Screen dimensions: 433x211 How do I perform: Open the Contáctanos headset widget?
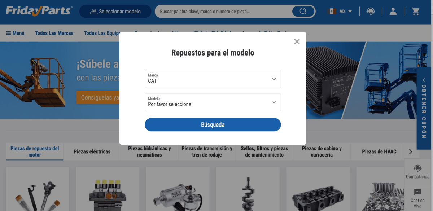pos(417,171)
